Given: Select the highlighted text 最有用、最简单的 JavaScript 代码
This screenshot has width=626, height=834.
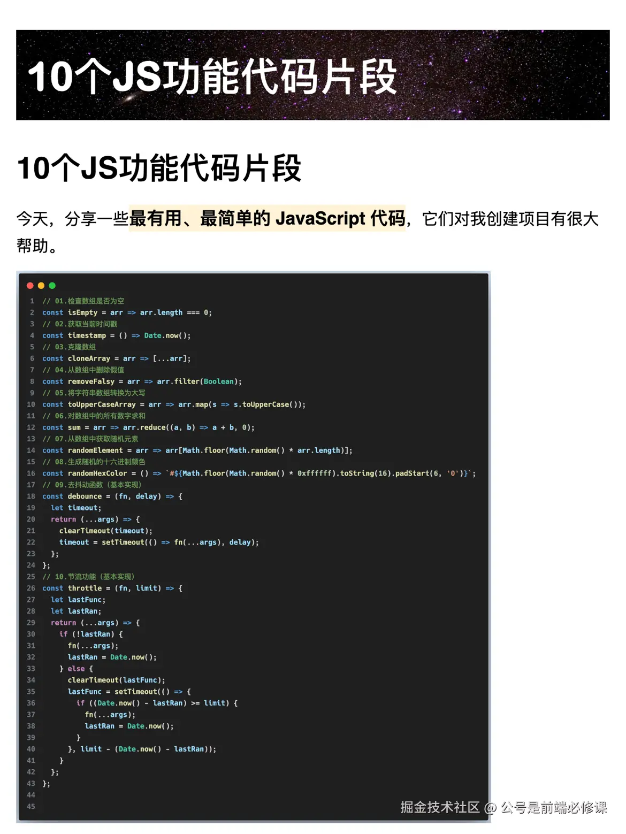Looking at the screenshot, I should click(268, 218).
